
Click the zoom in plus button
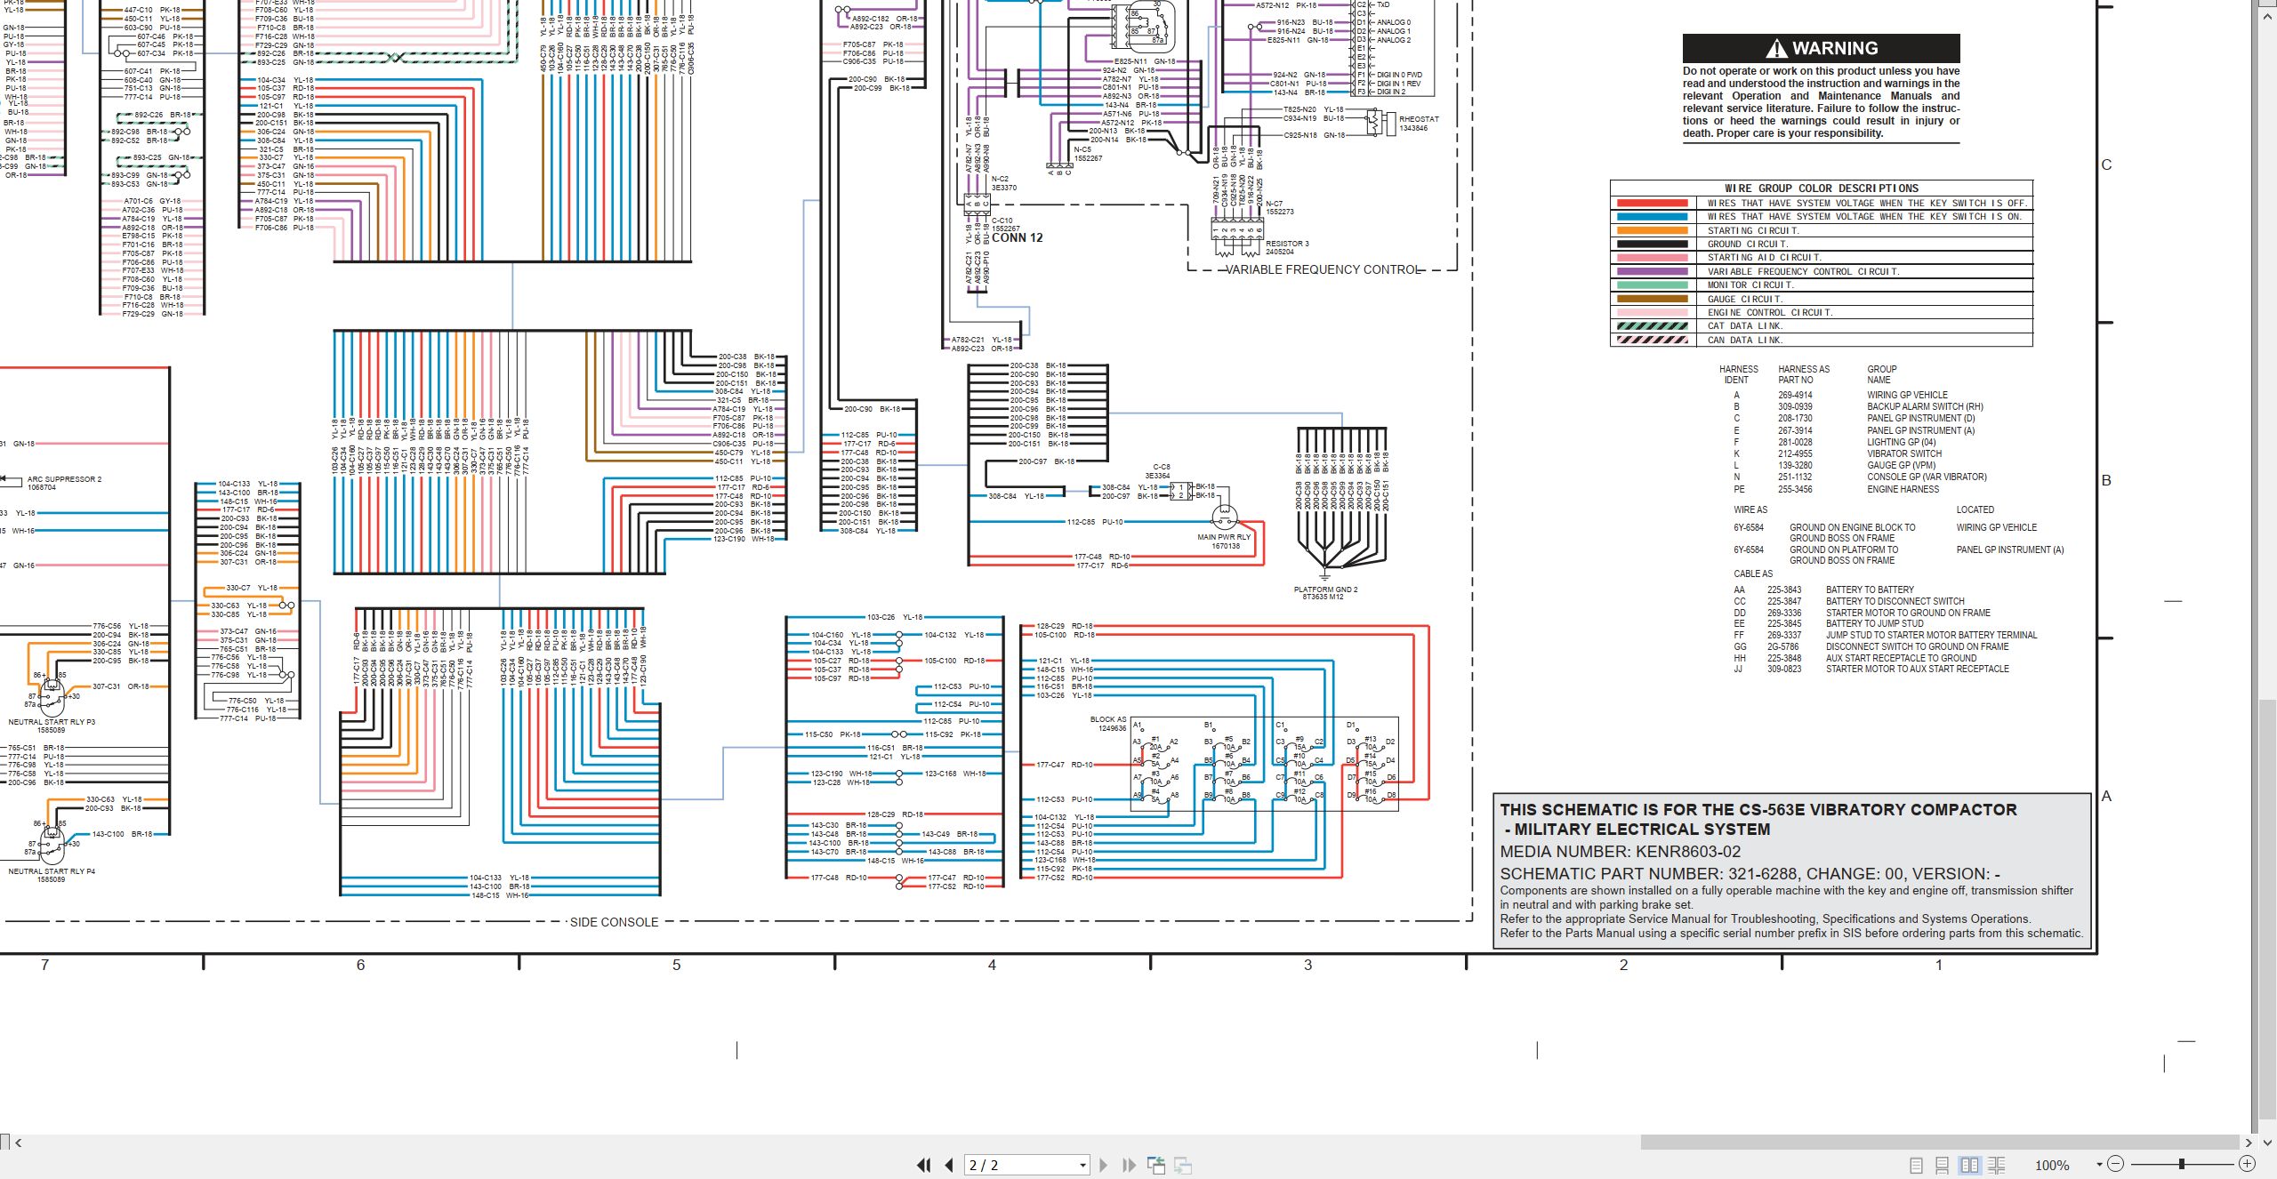2247,1164
